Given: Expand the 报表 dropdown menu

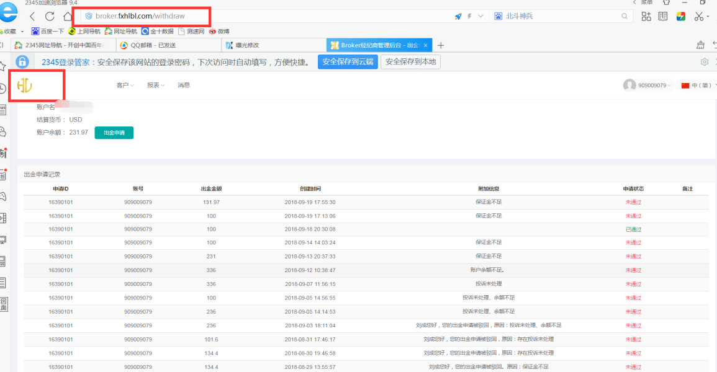Looking at the screenshot, I should tap(156, 86).
